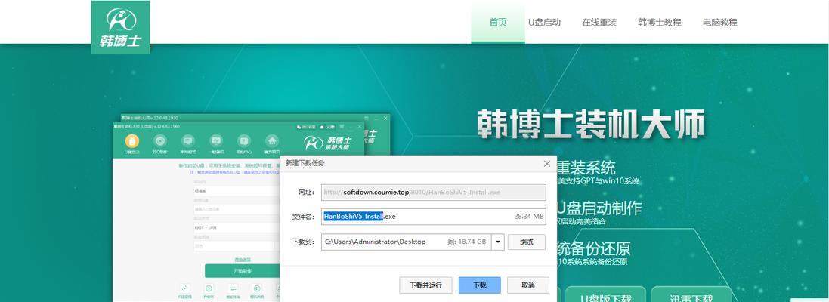Close the 新建下载任务 dialog
Screen dimensions: 829x302
pyautogui.click(x=547, y=164)
